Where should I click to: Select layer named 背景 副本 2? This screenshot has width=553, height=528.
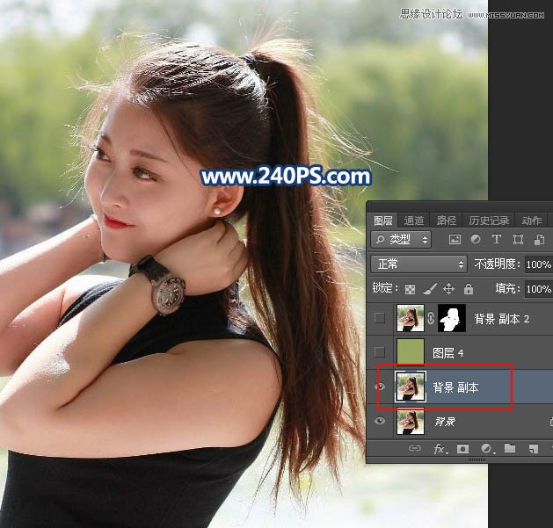click(501, 319)
